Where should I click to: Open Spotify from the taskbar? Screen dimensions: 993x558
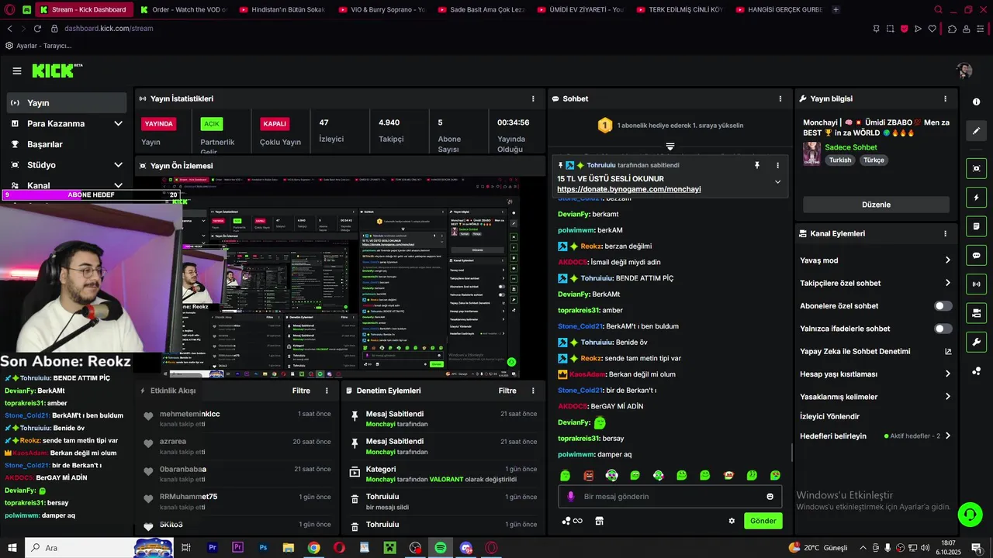(441, 548)
